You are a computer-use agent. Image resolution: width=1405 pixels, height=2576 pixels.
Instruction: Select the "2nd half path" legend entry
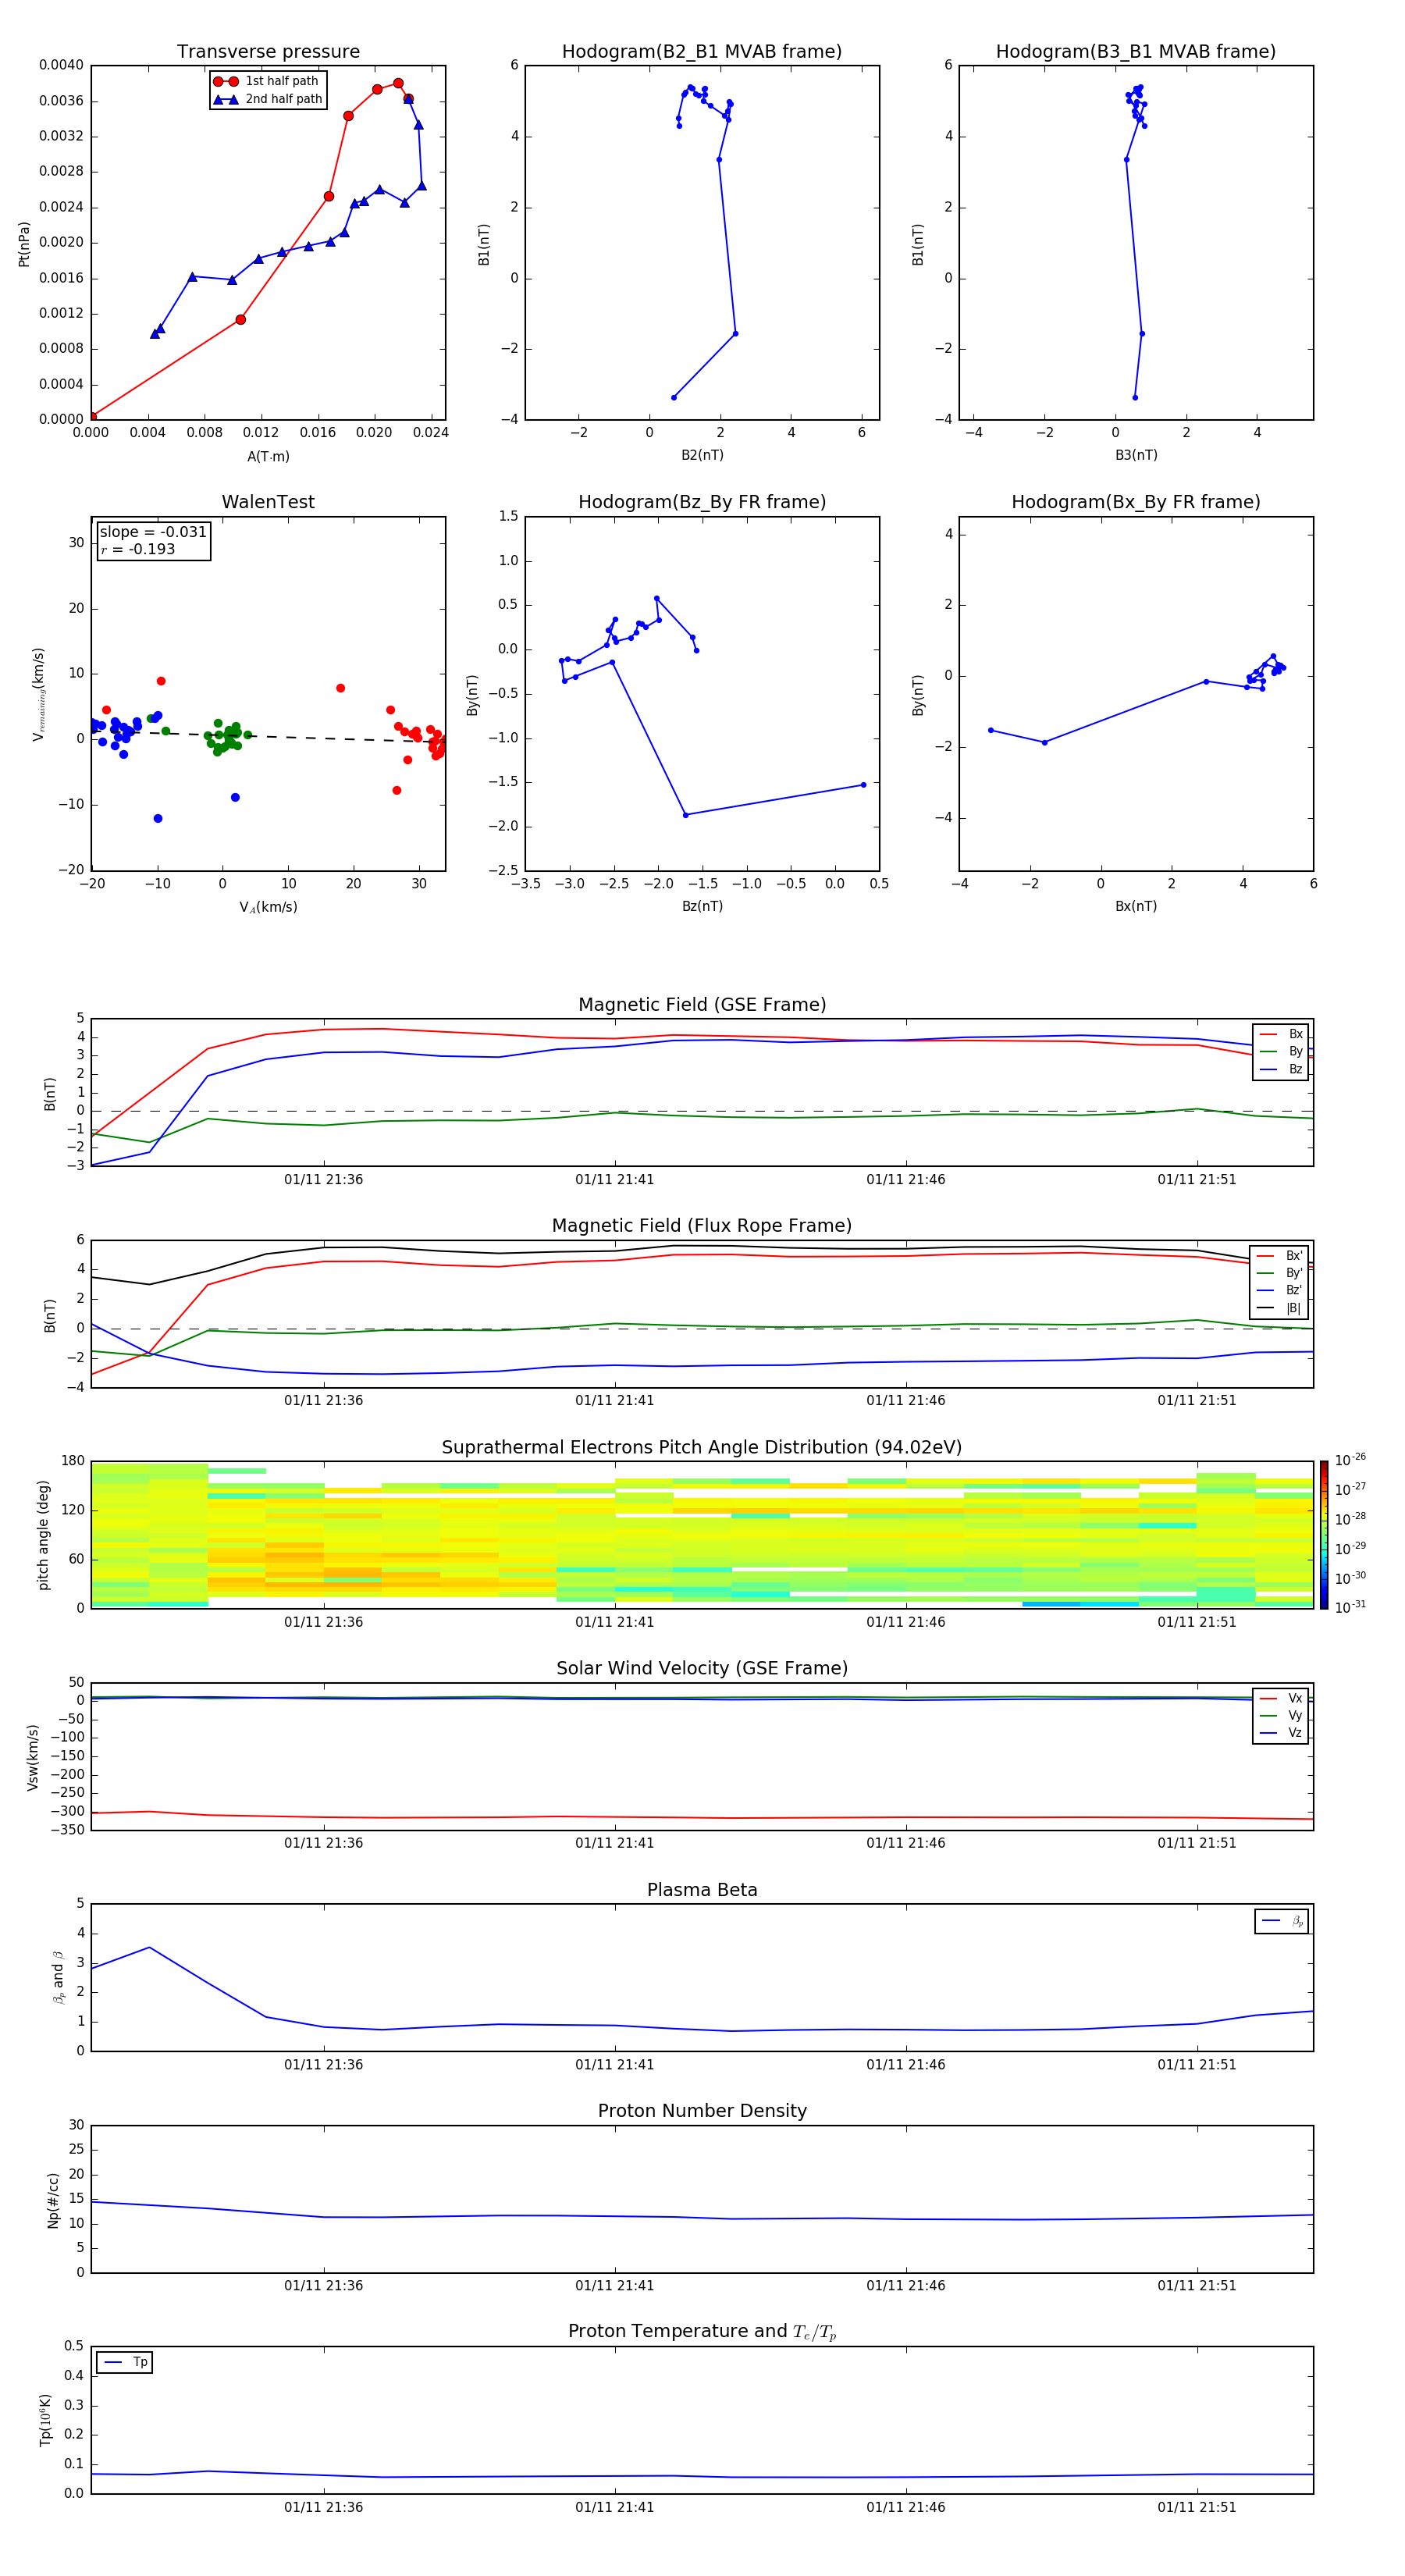click(x=268, y=99)
